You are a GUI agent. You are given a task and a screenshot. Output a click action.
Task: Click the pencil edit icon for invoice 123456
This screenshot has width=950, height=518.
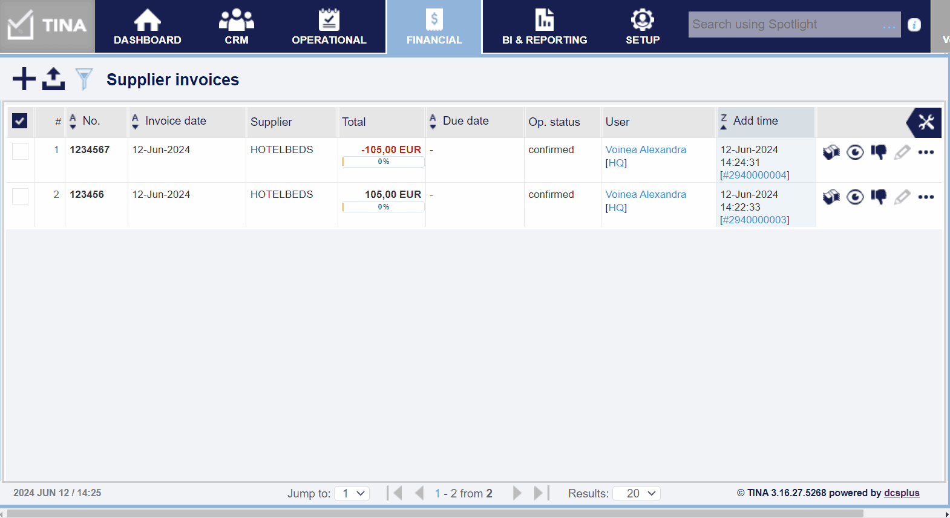pyautogui.click(x=902, y=197)
